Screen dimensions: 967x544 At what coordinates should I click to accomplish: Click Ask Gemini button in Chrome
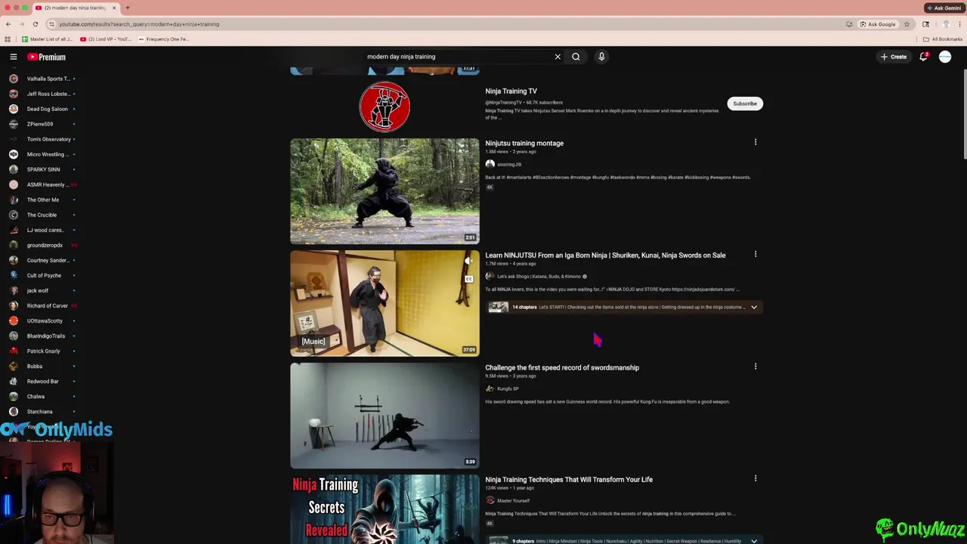944,8
